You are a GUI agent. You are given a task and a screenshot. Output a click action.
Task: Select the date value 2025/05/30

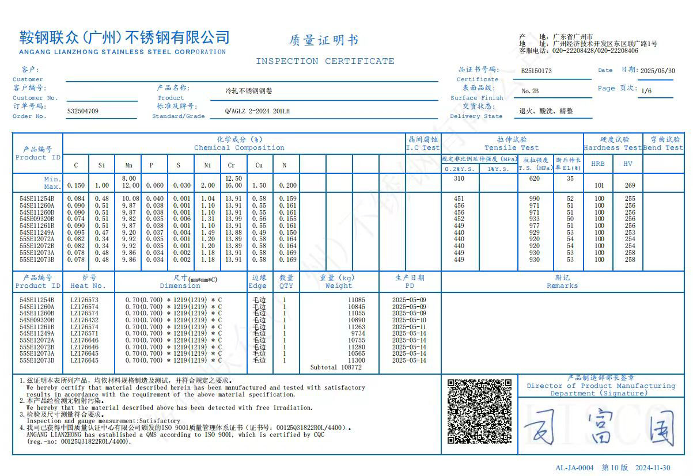(658, 71)
